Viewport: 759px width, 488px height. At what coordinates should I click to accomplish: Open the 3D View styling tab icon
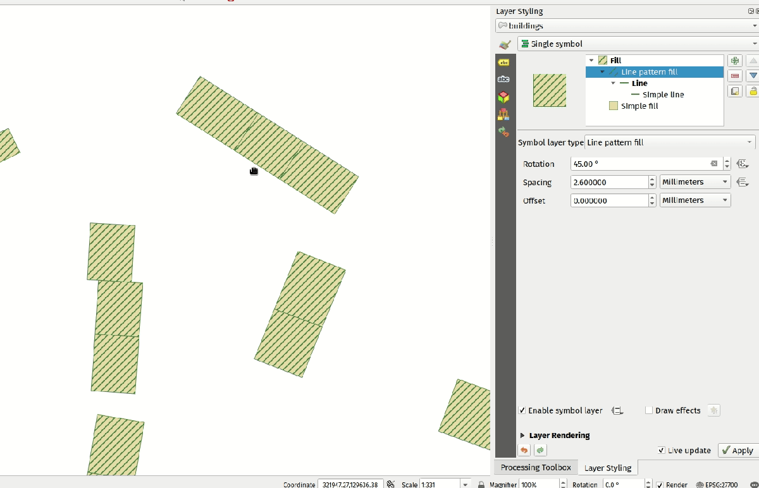pyautogui.click(x=503, y=97)
